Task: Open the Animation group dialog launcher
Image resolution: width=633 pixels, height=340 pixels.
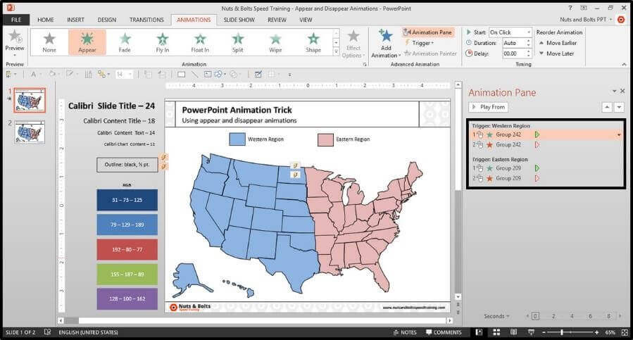Action: click(365, 64)
